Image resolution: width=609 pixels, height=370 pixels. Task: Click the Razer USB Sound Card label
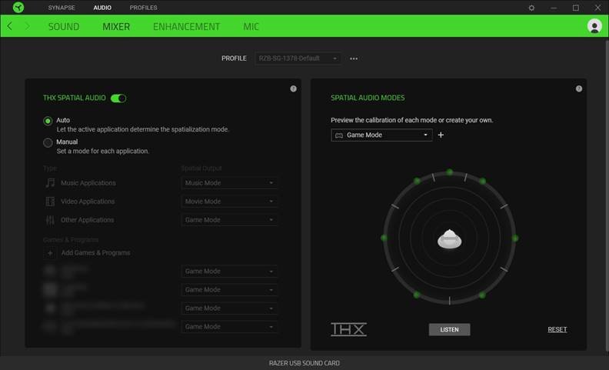coord(304,363)
